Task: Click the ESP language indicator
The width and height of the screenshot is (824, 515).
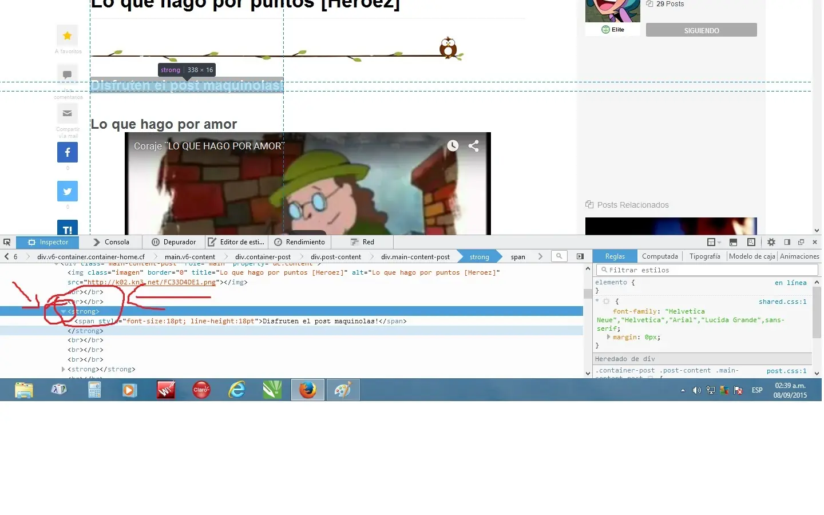Action: pos(757,390)
